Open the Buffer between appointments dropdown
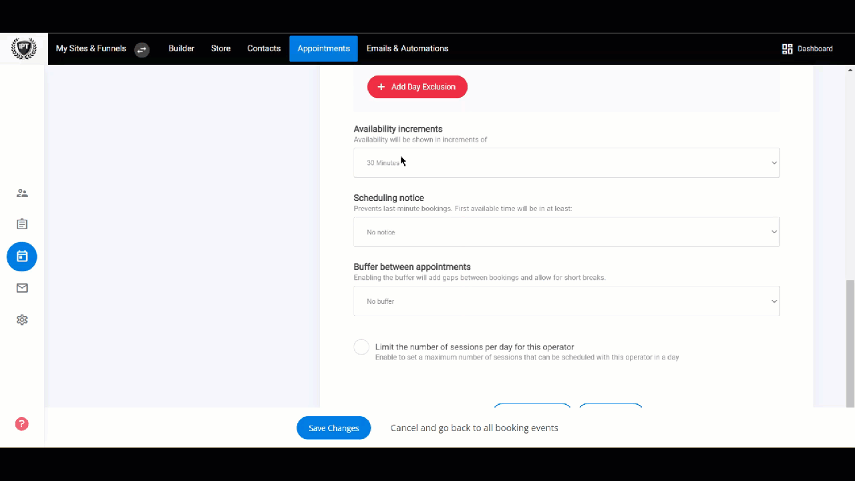Screen dimensions: 855x481 point(566,301)
